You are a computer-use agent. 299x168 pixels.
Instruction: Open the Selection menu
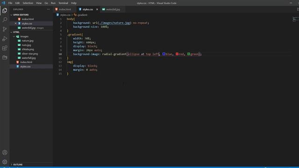28,3
